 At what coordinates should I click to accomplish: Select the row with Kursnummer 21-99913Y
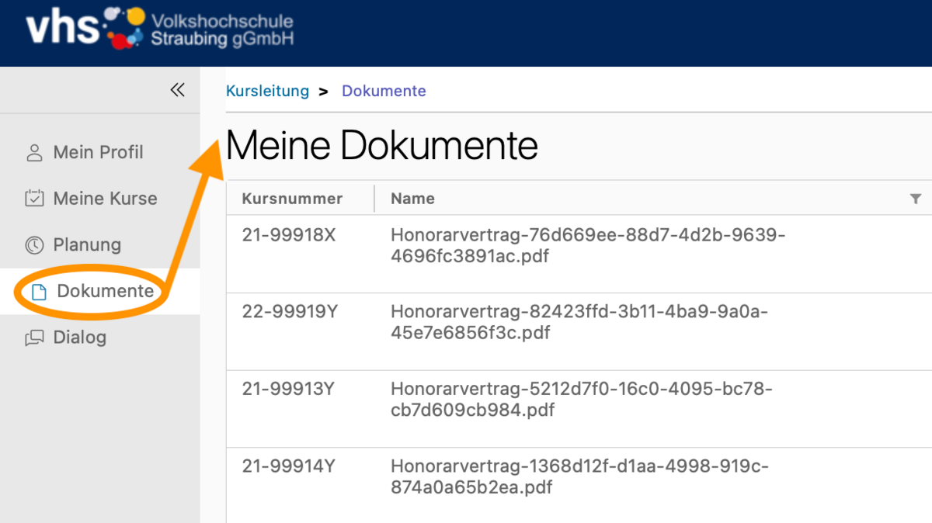[288, 390]
